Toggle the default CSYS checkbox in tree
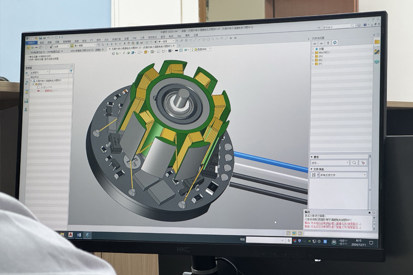 tap(38, 88)
